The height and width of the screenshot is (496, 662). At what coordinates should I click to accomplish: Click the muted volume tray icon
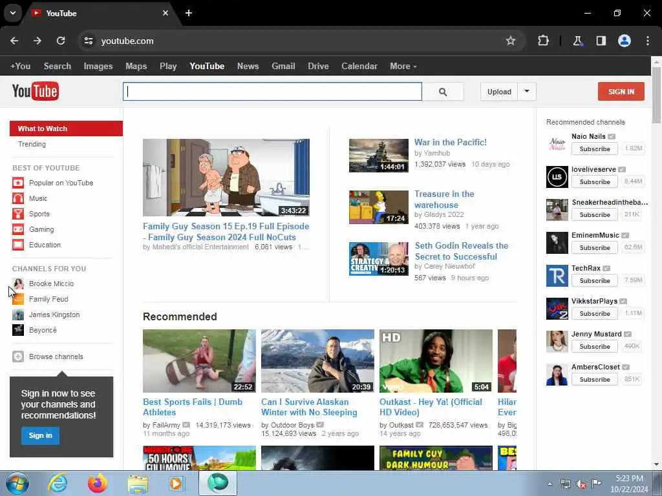(581, 484)
